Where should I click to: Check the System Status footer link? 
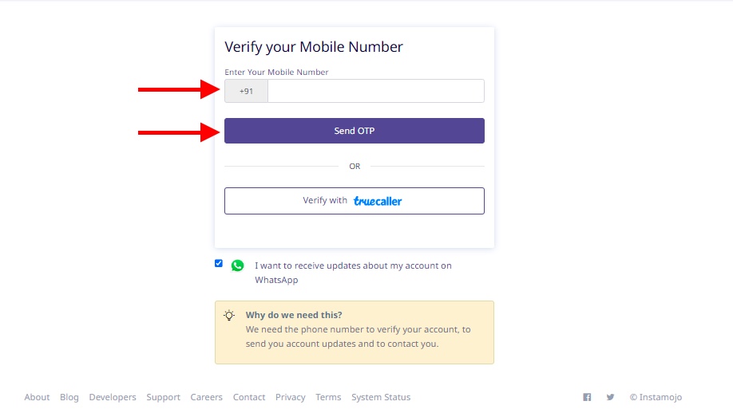pos(381,397)
